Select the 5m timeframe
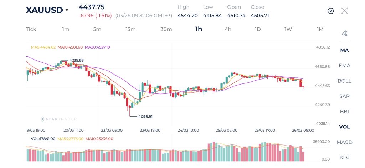The width and height of the screenshot is (365, 168). pyautogui.click(x=97, y=29)
